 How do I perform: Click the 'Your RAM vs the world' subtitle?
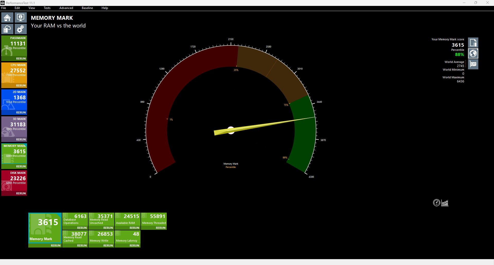click(58, 26)
